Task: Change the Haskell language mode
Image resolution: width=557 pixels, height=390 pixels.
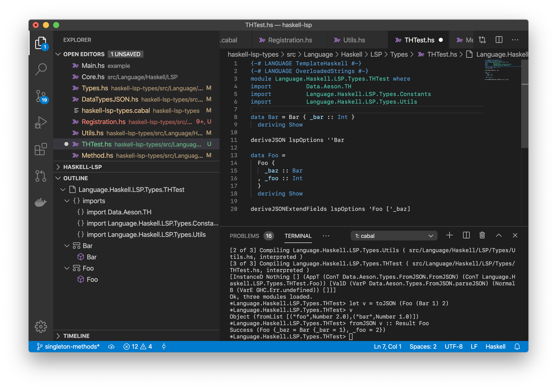Action: pyautogui.click(x=495, y=347)
